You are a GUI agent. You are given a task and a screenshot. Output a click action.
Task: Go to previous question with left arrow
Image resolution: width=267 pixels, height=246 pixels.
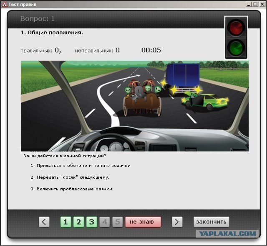click(x=44, y=222)
